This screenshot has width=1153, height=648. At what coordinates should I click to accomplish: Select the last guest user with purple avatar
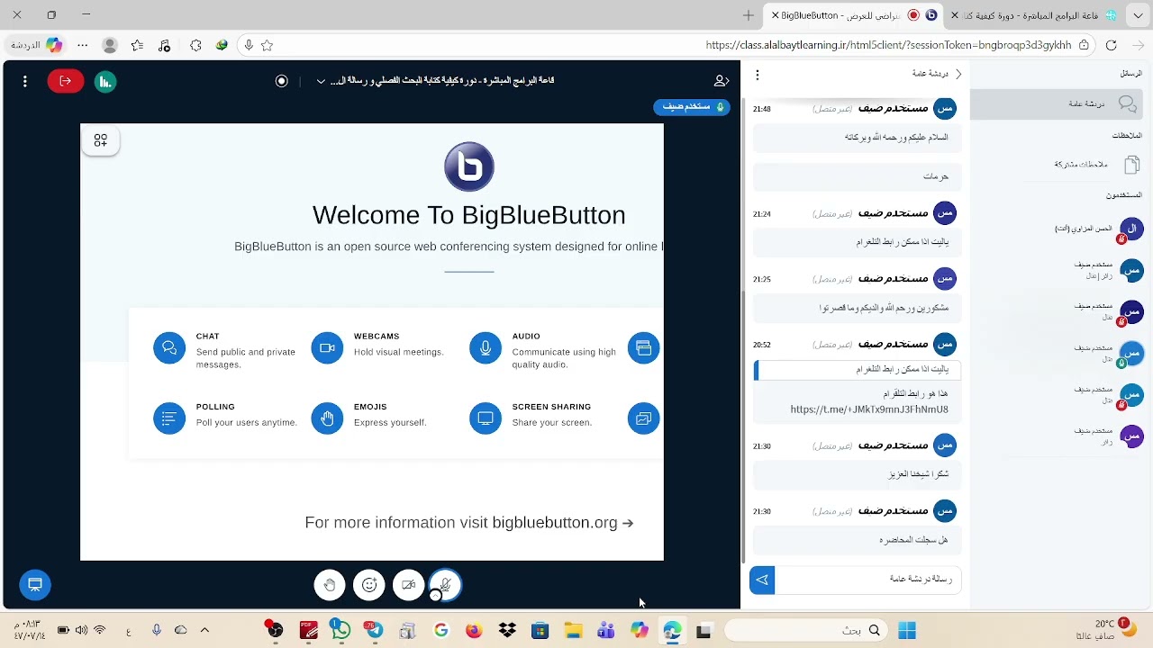pyautogui.click(x=1108, y=436)
